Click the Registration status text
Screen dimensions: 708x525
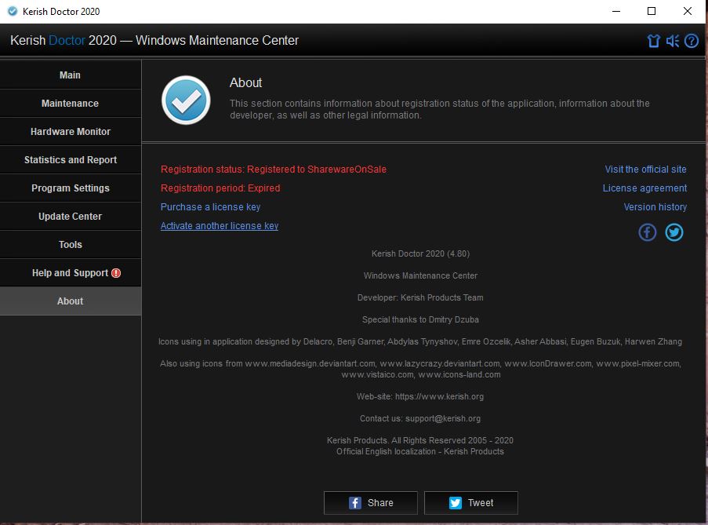[x=274, y=170]
